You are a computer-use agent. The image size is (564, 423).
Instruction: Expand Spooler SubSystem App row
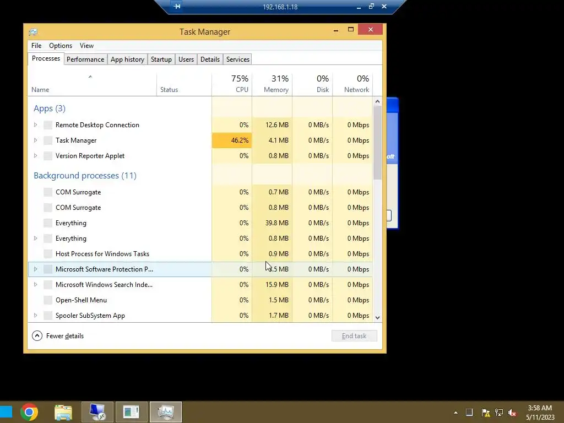tap(35, 316)
